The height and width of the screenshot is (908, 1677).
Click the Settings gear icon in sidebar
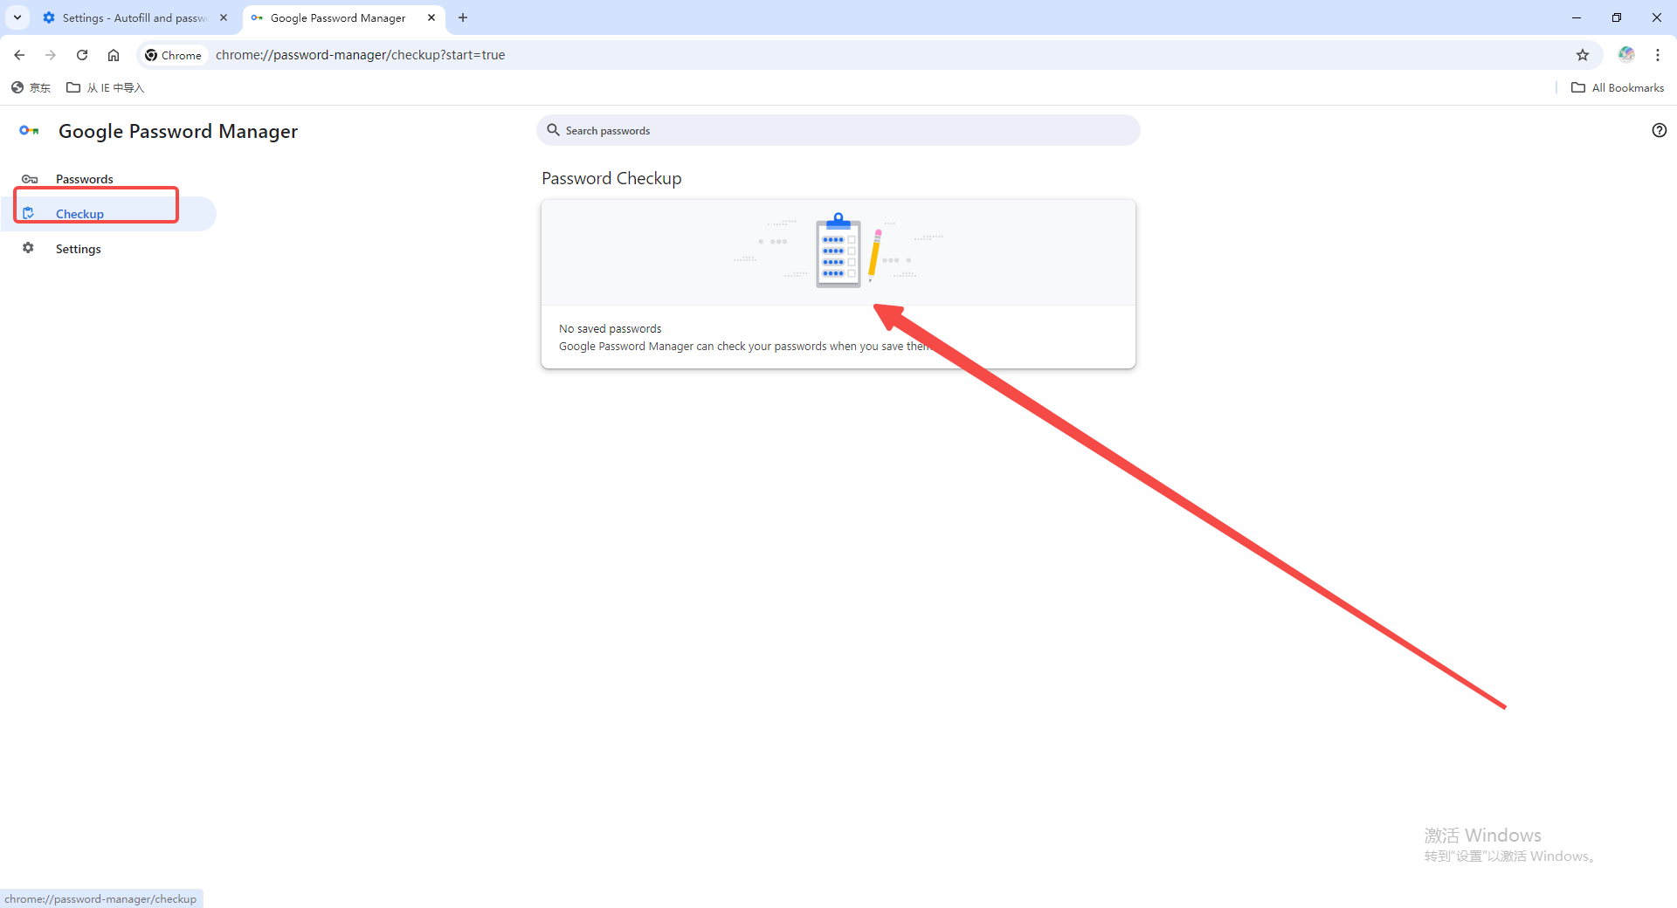pyautogui.click(x=28, y=248)
